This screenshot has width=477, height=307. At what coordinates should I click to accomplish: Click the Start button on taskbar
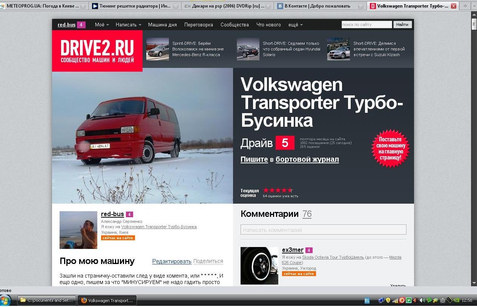point(5,301)
